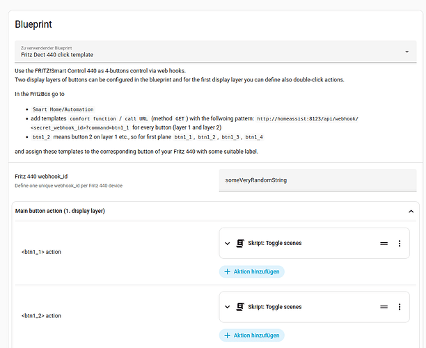The image size is (426, 348).
Task: Click the script icon in btn1_1 action
Action: (x=240, y=243)
